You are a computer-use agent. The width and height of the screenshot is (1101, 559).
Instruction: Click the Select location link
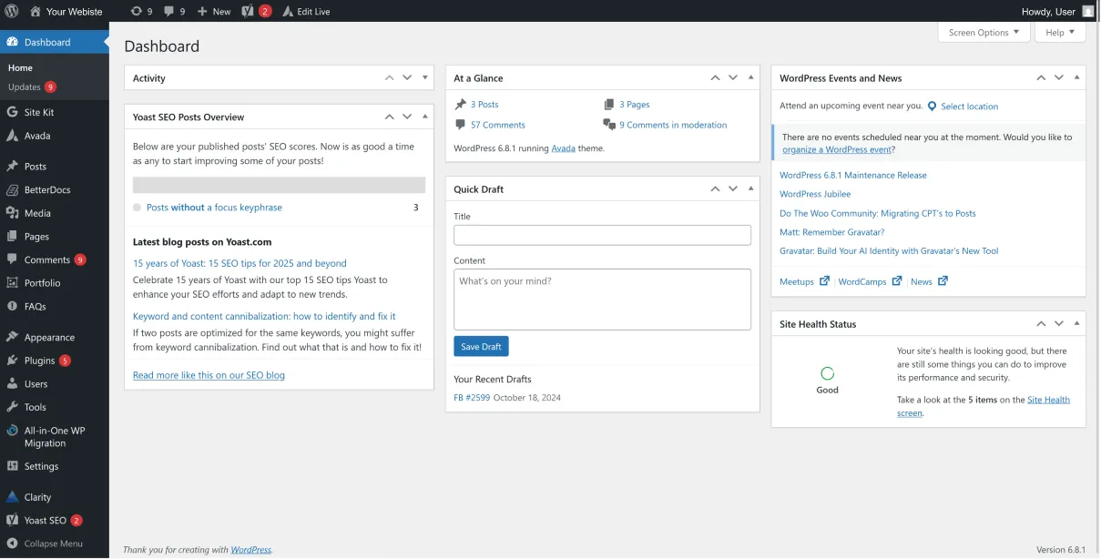[x=969, y=107]
